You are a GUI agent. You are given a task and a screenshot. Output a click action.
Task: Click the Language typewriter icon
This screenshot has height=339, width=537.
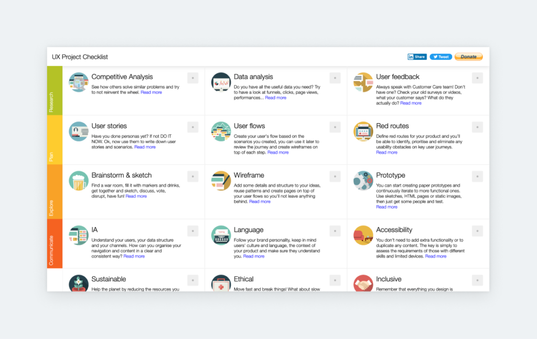pos(221,235)
